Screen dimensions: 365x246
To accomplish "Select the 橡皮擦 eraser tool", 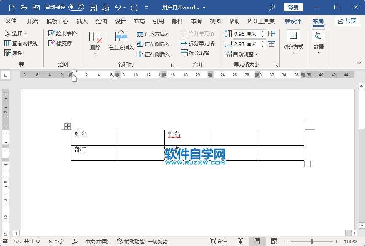I will (60, 43).
